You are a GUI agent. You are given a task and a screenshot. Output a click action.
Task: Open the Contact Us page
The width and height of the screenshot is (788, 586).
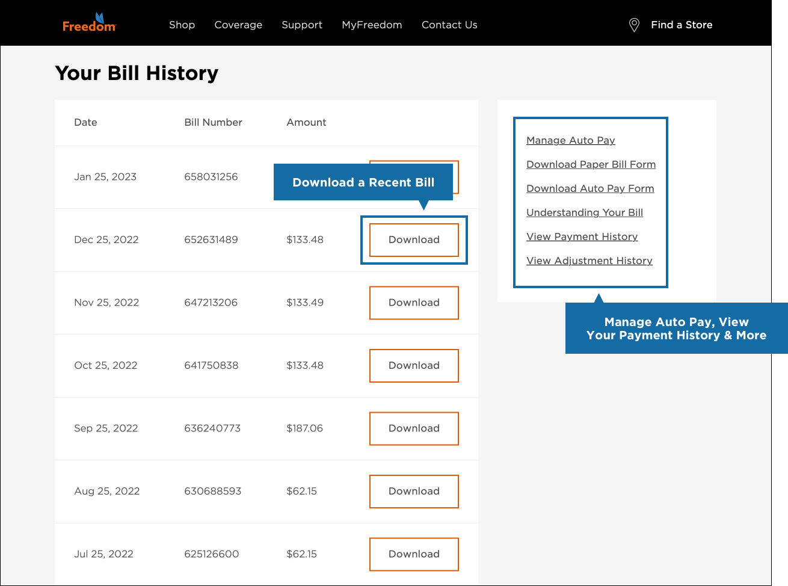point(449,25)
